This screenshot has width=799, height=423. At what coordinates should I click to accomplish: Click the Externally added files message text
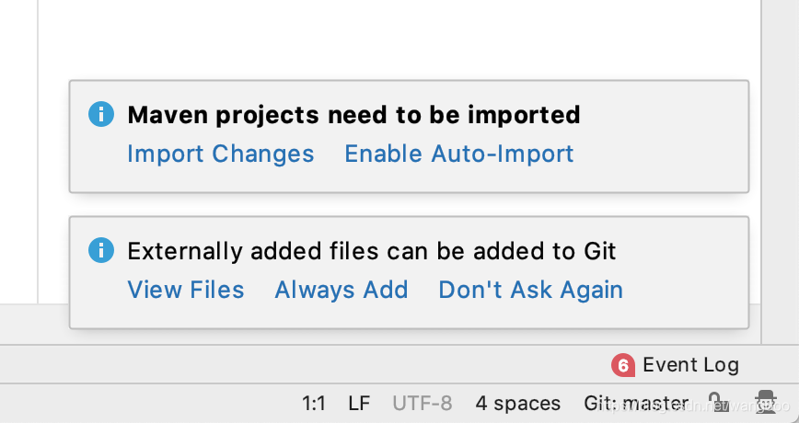(x=372, y=251)
